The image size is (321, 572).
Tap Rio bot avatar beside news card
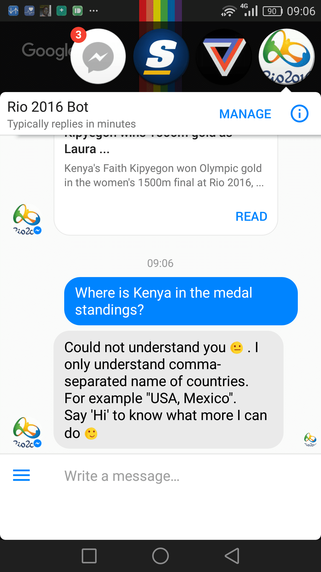[27, 220]
